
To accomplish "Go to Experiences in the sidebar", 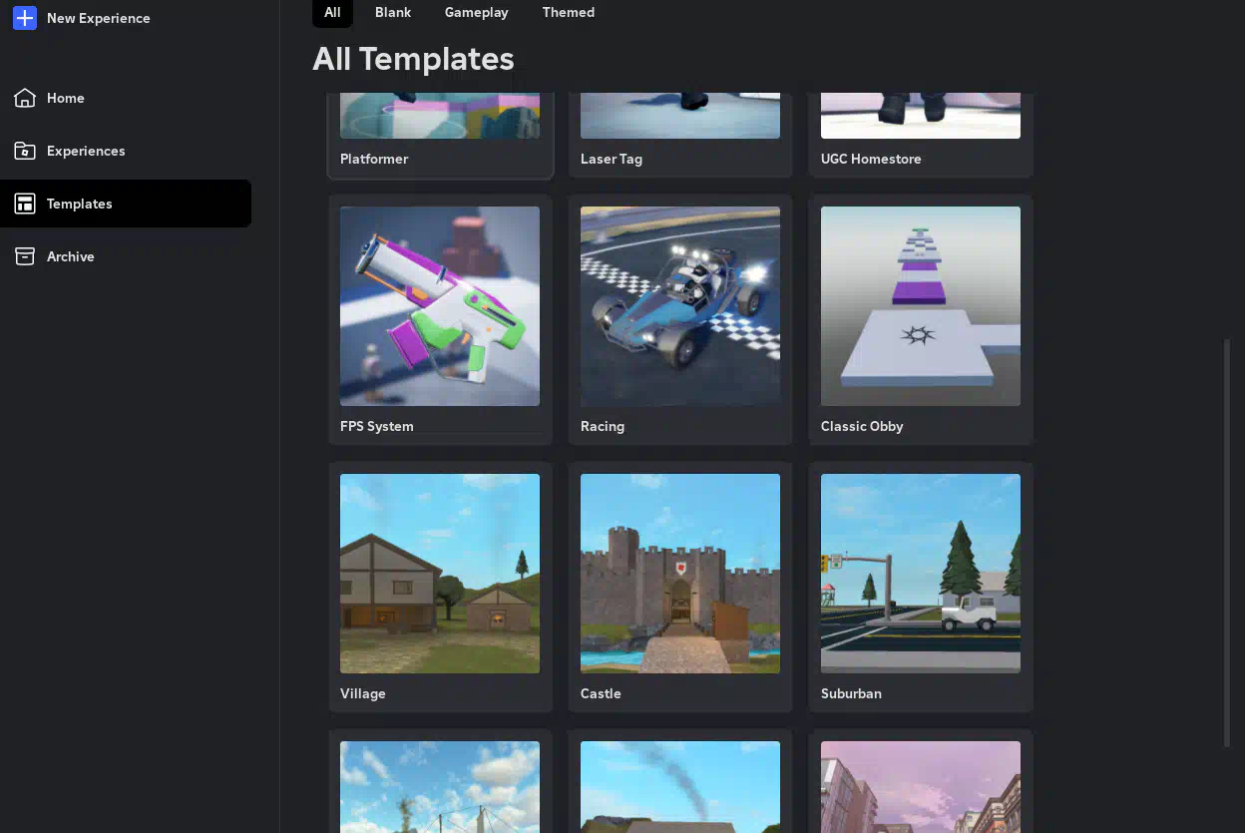I will coord(86,151).
